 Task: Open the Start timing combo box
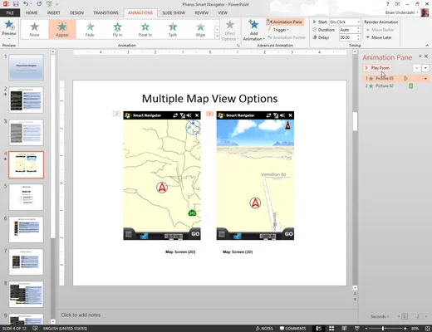tap(345, 22)
